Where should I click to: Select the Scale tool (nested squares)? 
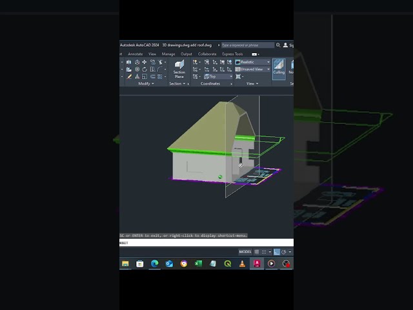tap(145, 76)
